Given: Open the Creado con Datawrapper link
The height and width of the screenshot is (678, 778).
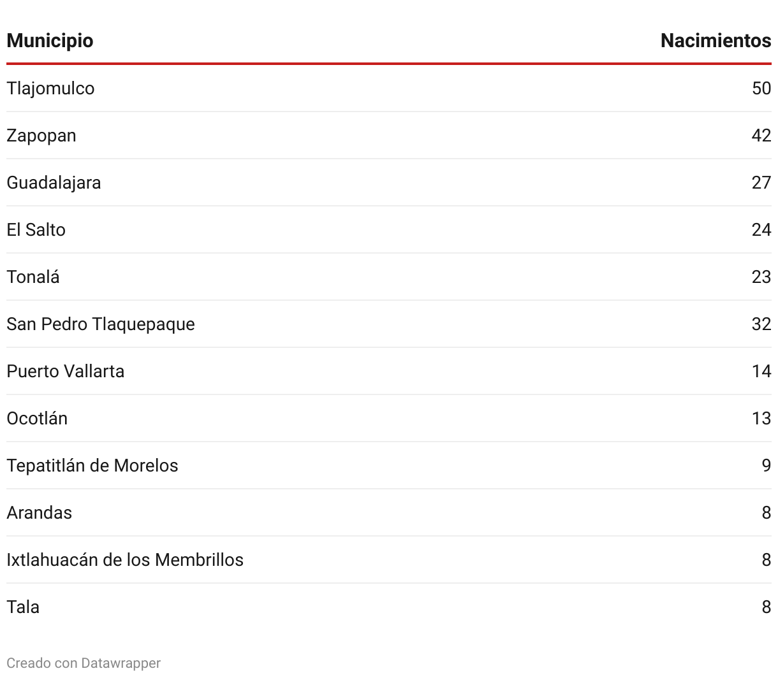Looking at the screenshot, I should (x=84, y=663).
